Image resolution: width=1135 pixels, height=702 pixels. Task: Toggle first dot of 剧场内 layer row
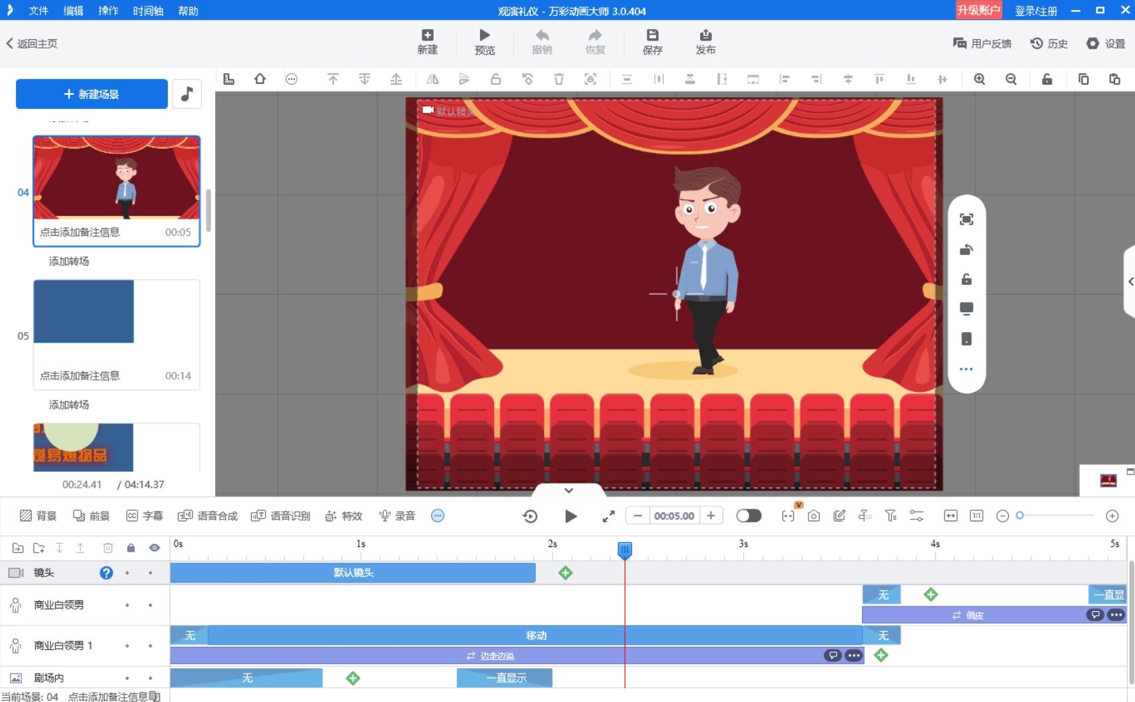point(127,678)
